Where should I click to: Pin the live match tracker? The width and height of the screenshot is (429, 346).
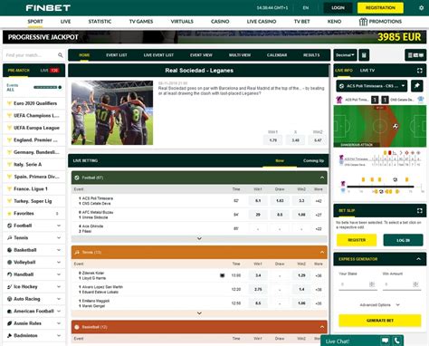click(x=416, y=86)
